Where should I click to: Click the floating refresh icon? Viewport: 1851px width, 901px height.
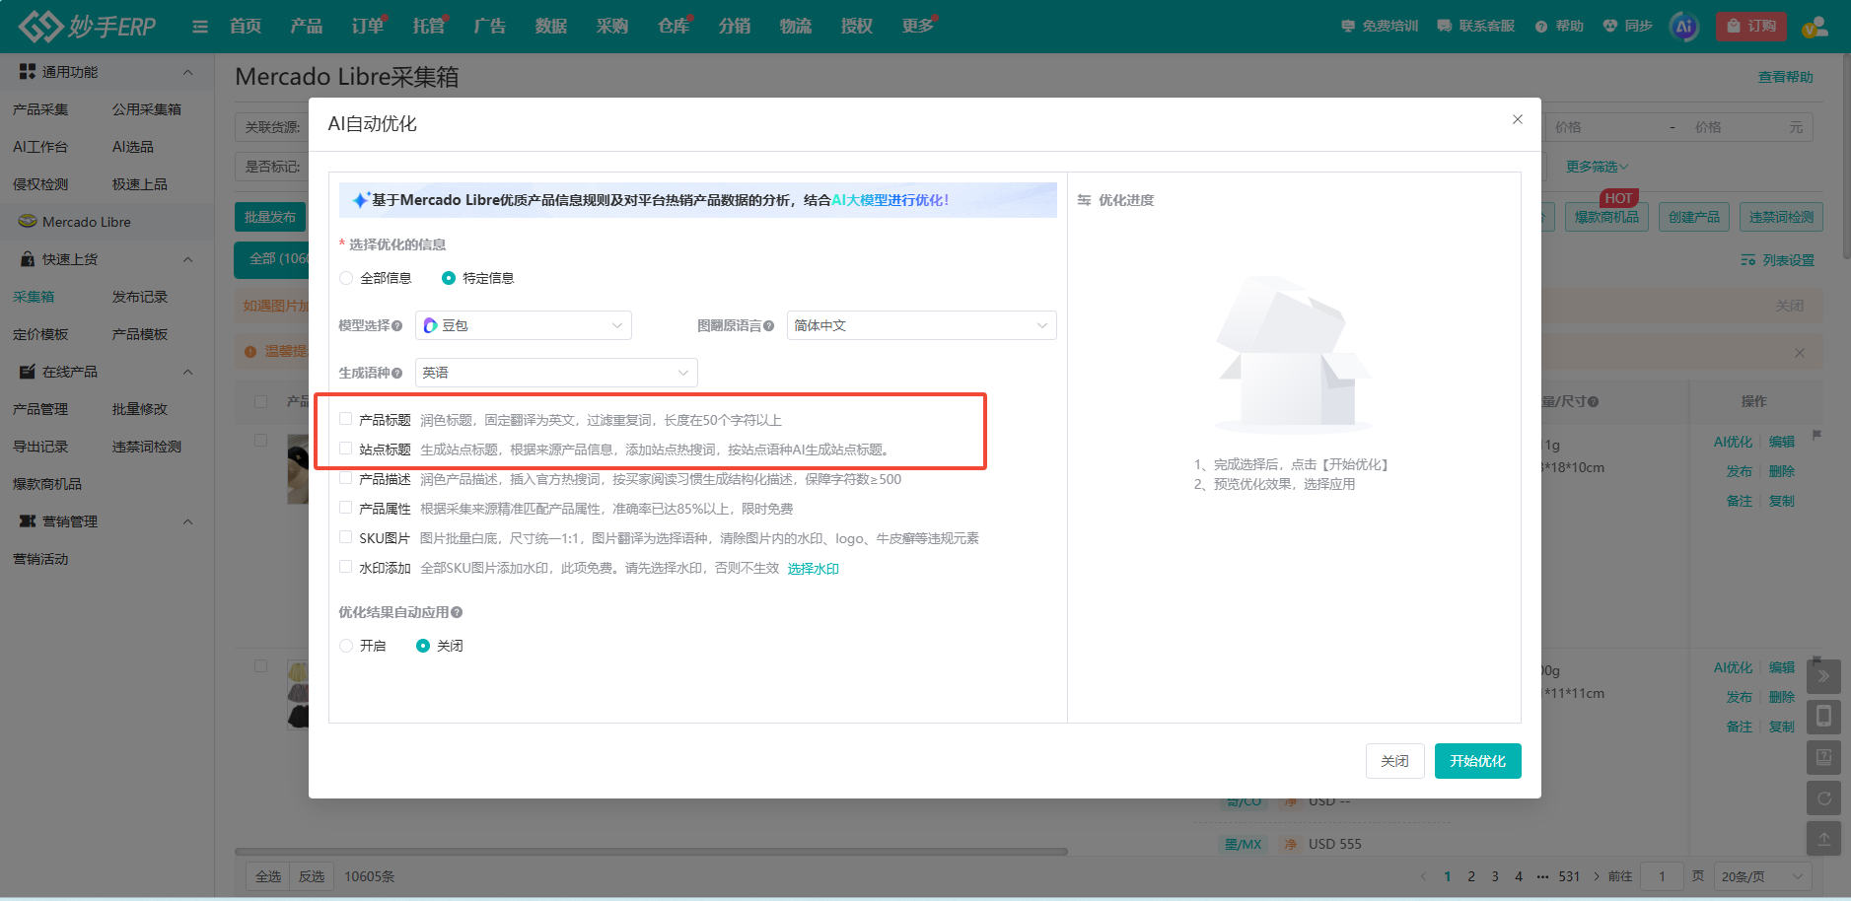1823,797
